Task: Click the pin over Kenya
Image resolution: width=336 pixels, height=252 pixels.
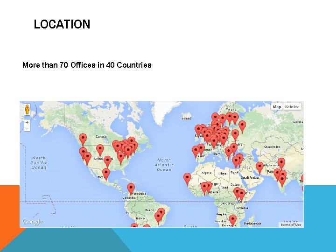Action: [242, 196]
